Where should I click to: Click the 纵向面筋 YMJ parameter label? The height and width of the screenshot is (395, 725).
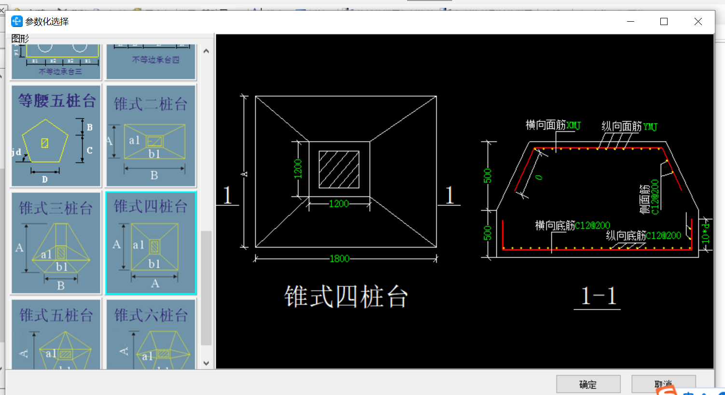coord(629,127)
